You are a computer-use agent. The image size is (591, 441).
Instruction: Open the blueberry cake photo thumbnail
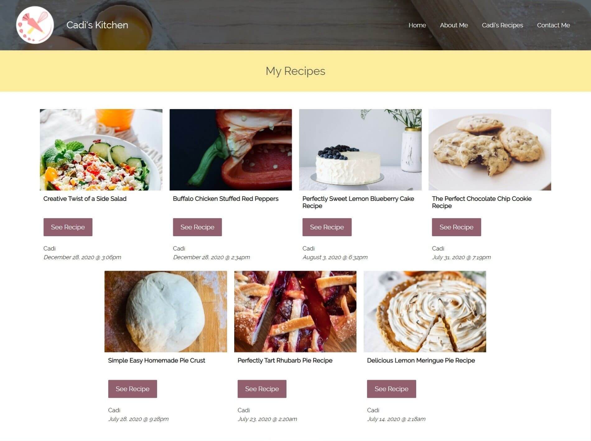click(360, 149)
